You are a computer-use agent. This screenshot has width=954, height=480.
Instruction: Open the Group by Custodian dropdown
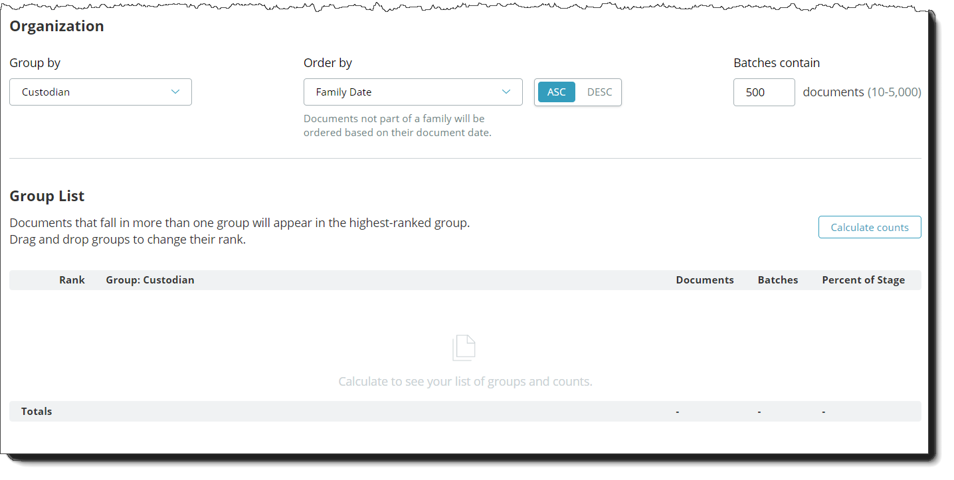point(100,92)
